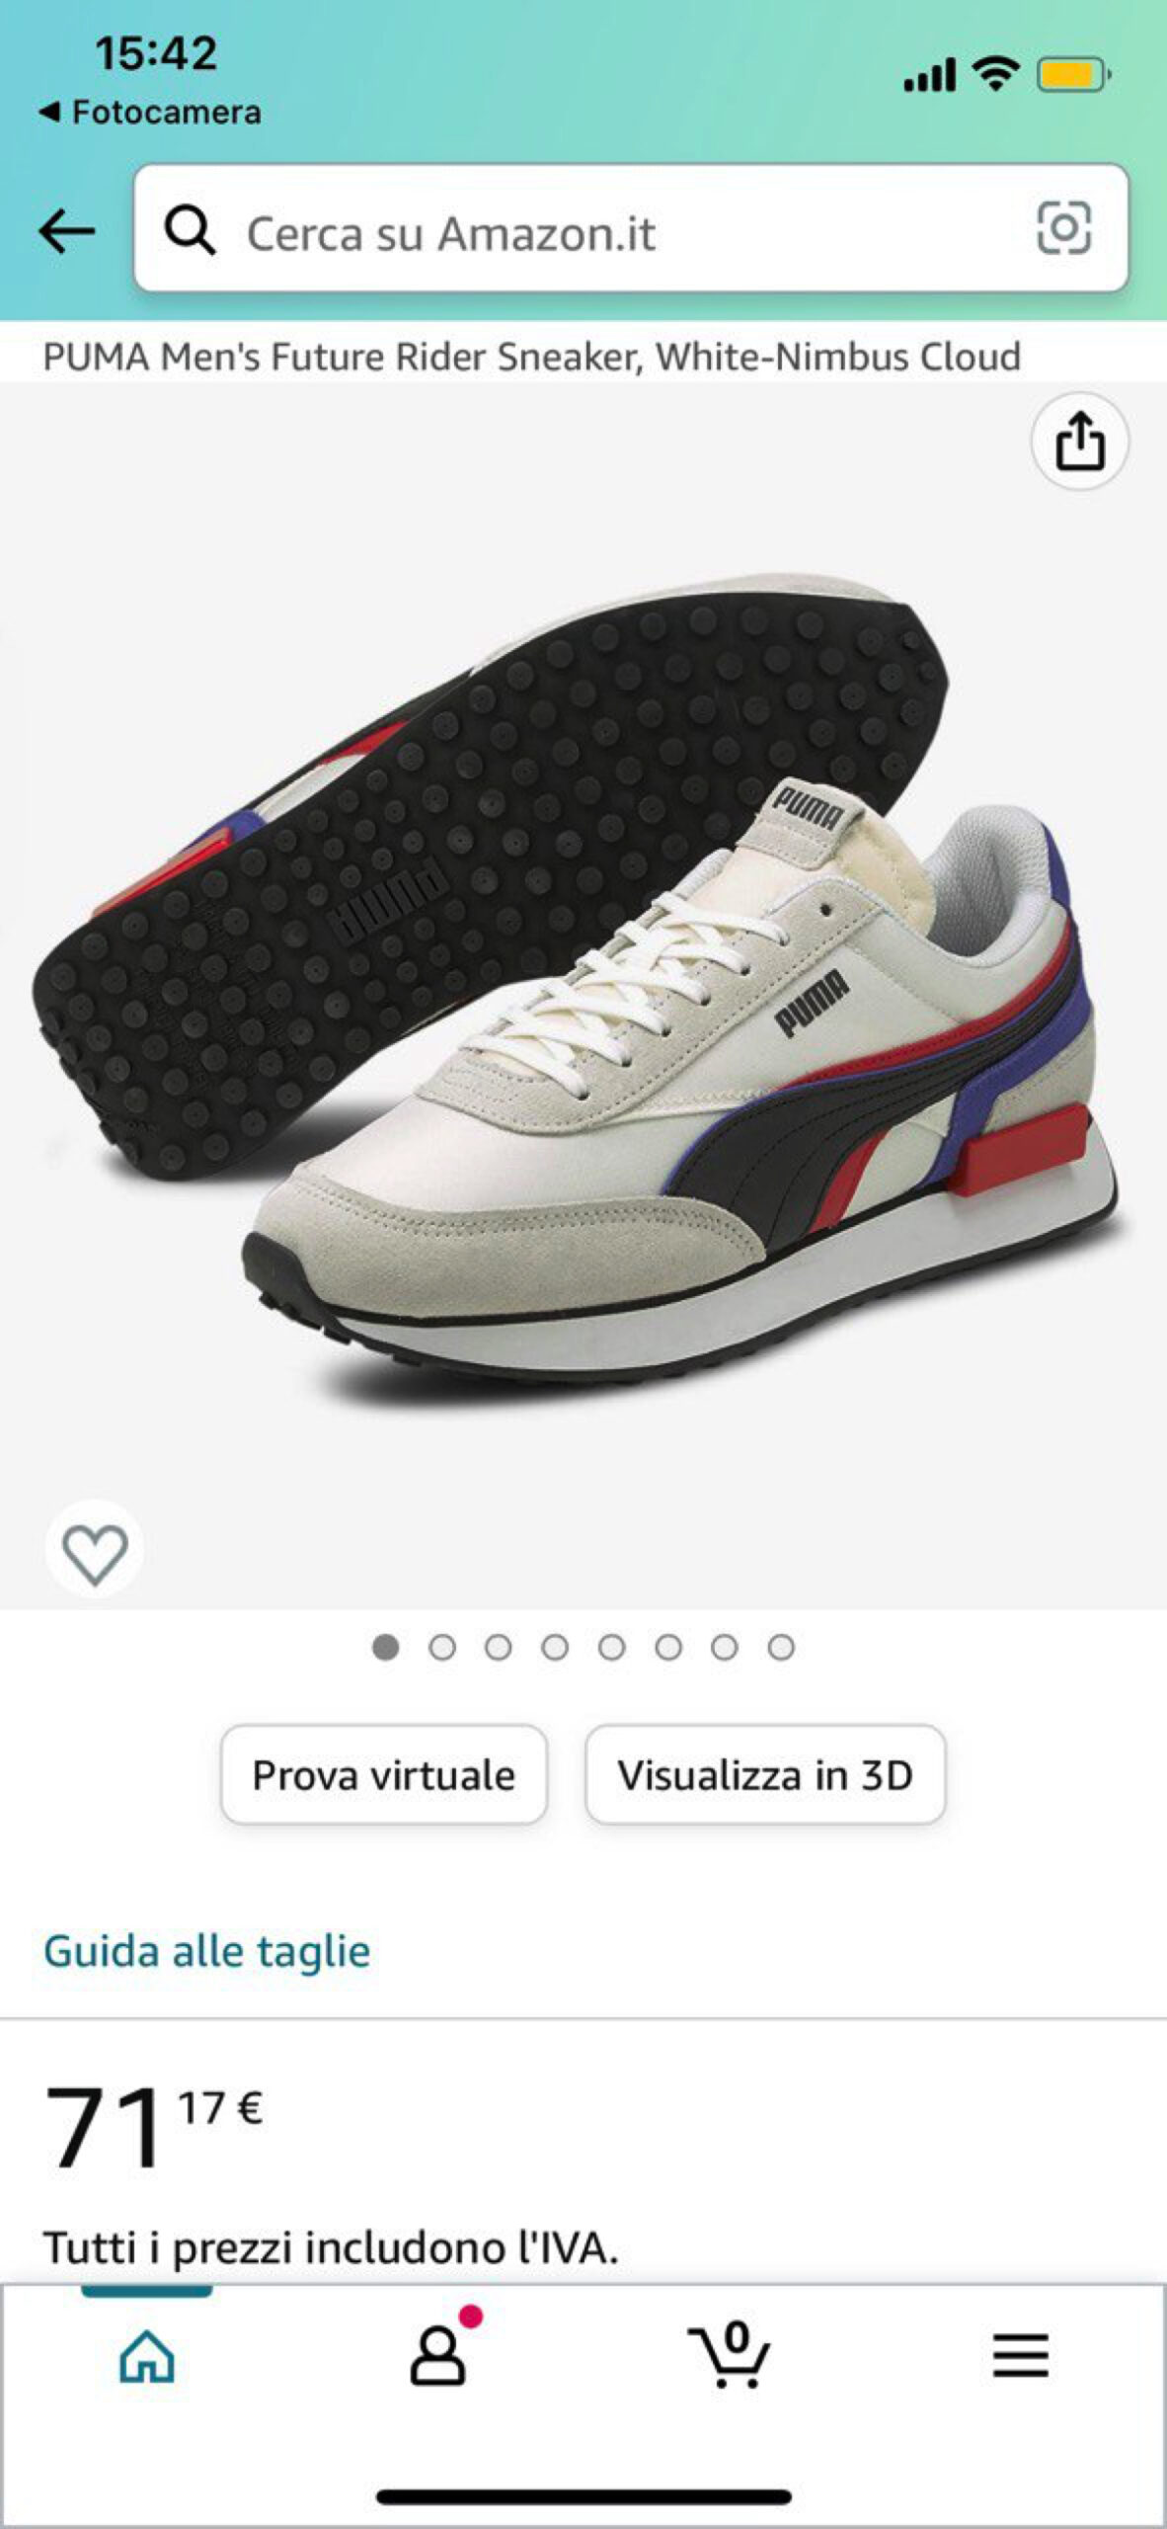Open the account profile tab

[438, 2356]
